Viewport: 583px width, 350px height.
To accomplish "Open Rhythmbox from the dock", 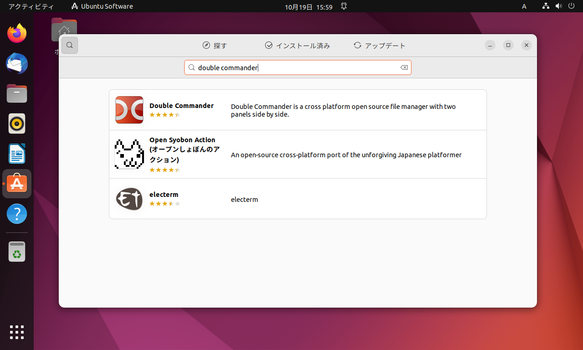I will point(17,124).
